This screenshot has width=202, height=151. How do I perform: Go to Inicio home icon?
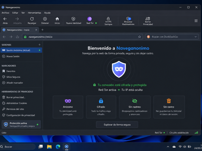click(x=57, y=21)
